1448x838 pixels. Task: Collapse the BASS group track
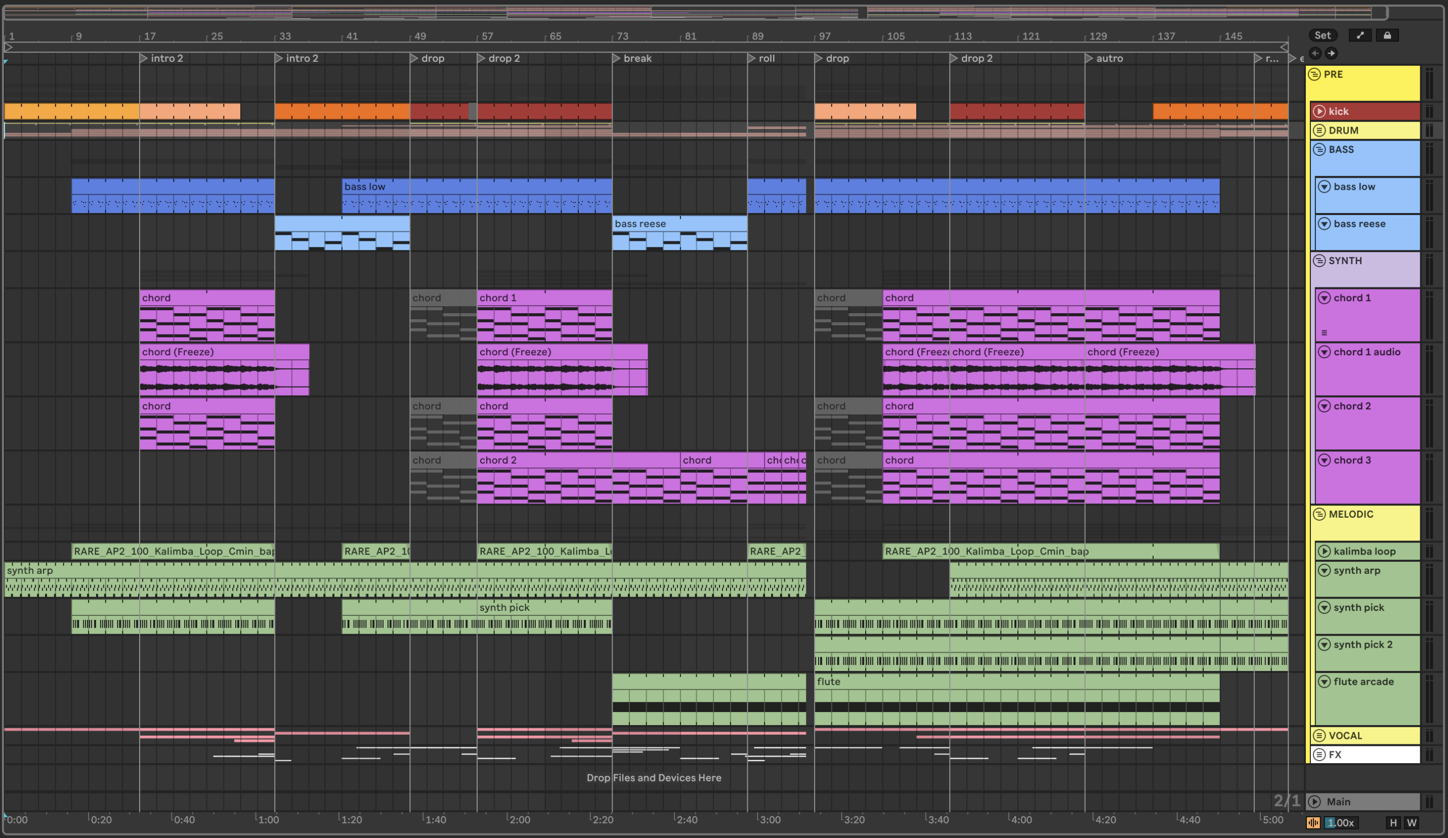(1319, 149)
